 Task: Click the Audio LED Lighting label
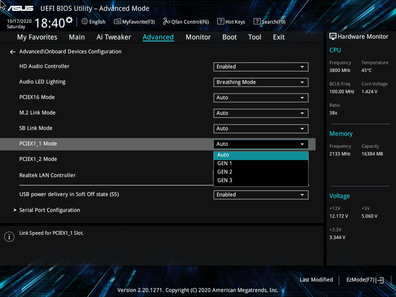pyautogui.click(x=43, y=82)
